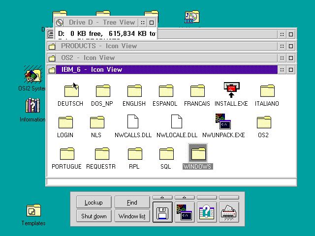
Task: Hide the OS2 Icon View window
Action: click(282, 58)
